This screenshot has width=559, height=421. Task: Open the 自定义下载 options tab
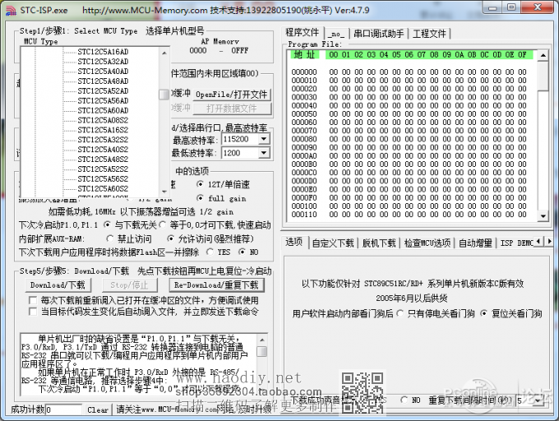[333, 243]
